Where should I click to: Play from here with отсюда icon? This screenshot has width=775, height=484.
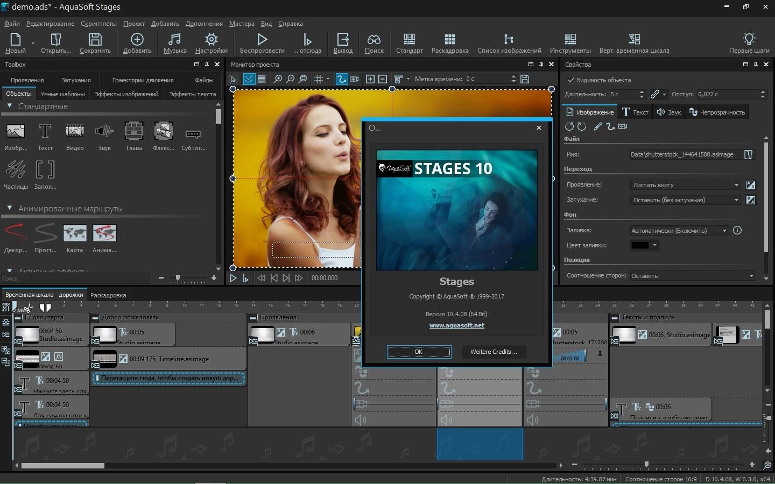coord(307,42)
